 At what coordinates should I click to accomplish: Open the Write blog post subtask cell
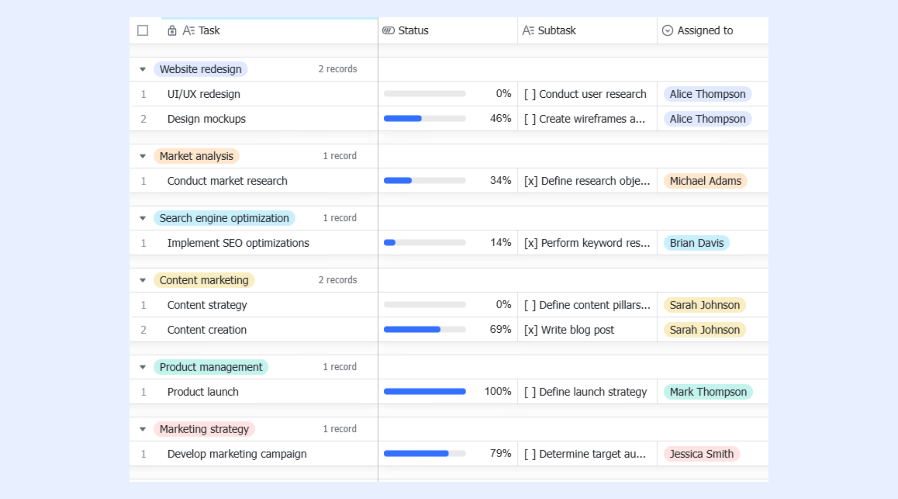click(587, 330)
